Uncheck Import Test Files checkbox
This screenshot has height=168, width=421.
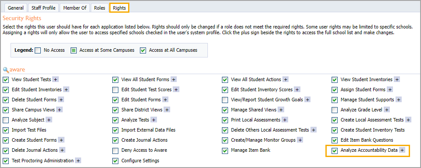6,130
